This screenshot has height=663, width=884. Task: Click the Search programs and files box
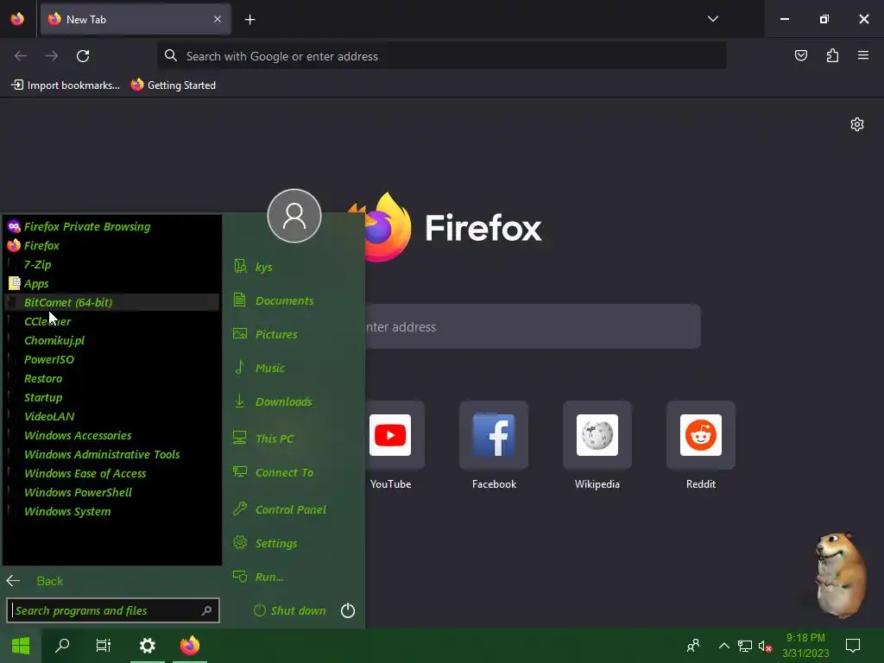coord(113,610)
